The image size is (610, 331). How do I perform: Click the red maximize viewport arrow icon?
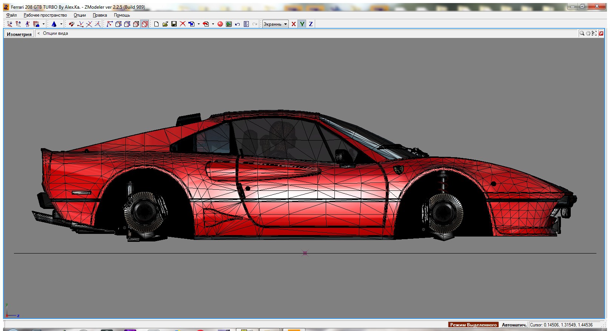click(601, 33)
